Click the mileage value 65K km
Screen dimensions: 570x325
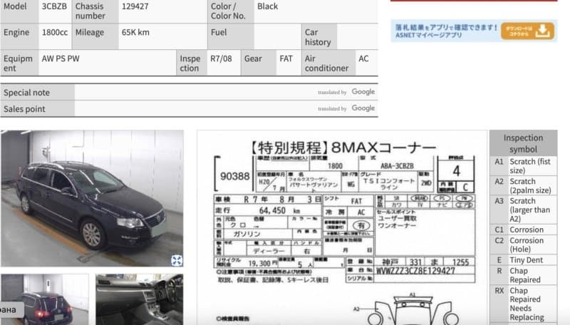pos(135,32)
